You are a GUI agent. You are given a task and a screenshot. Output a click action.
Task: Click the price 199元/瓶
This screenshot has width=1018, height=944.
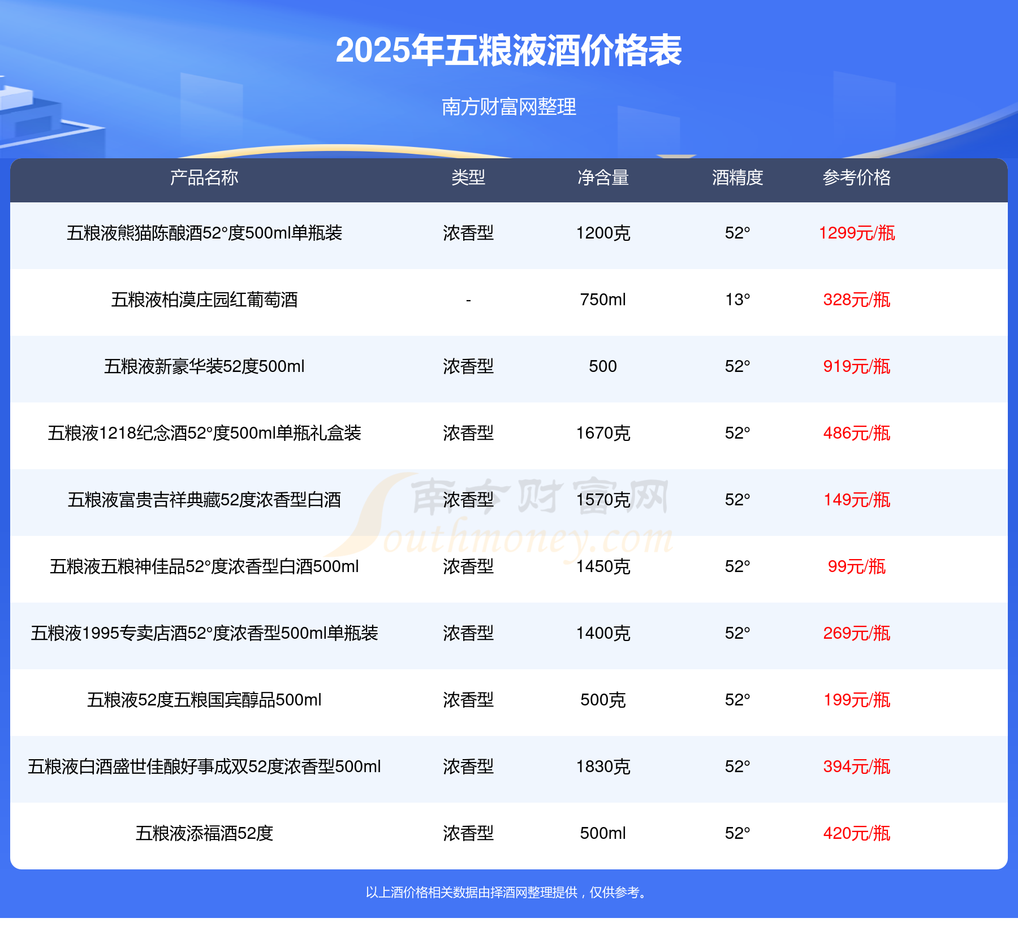pyautogui.click(x=857, y=700)
